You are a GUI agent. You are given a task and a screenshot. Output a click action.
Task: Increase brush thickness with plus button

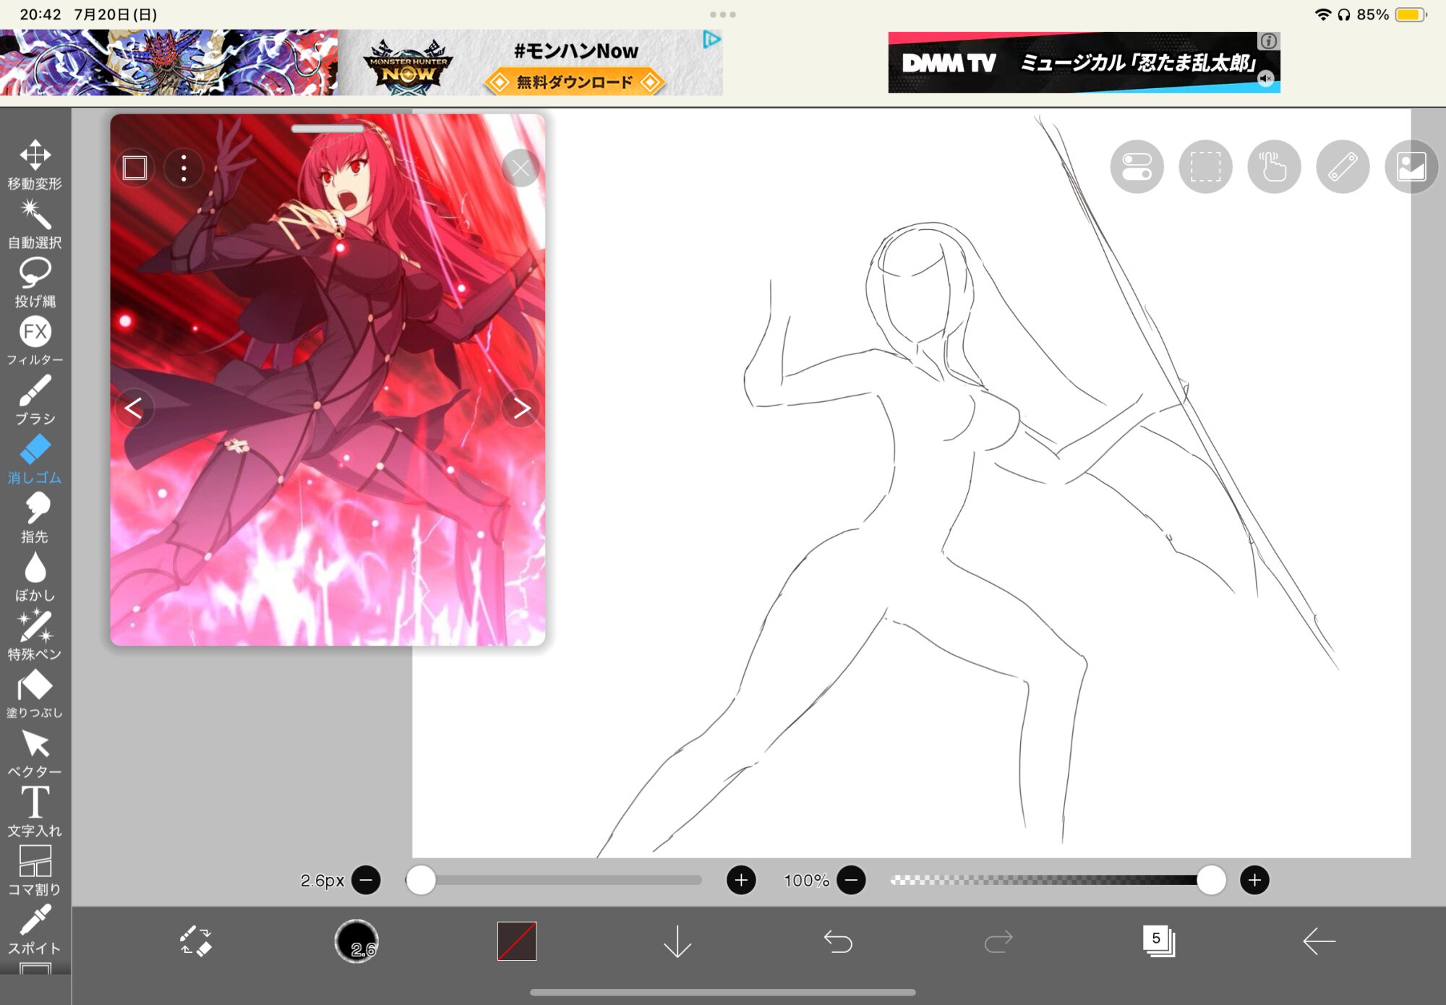[741, 880]
